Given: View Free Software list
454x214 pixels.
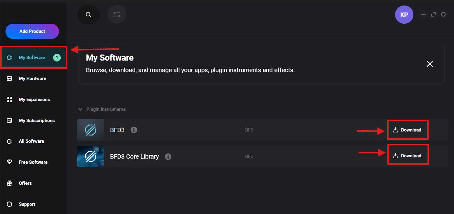Looking at the screenshot, I should pyautogui.click(x=33, y=162).
